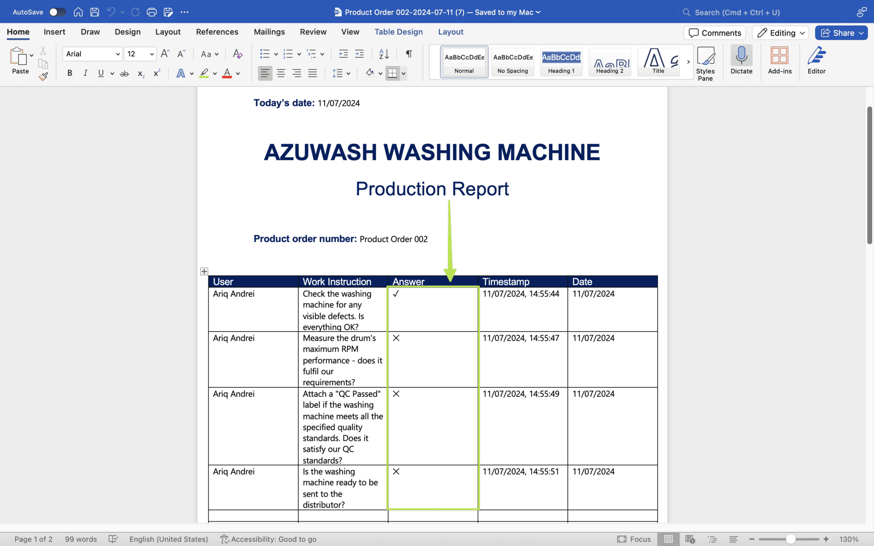Click the table move handle icon

point(204,272)
